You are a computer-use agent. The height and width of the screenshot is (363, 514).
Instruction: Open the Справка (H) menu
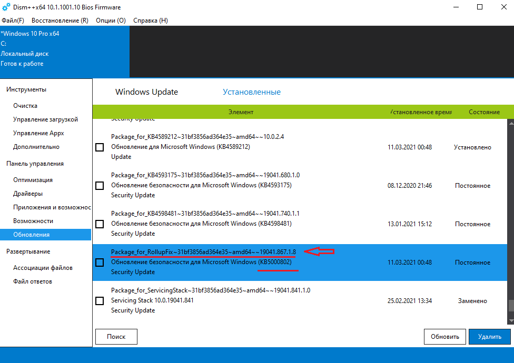pyautogui.click(x=151, y=21)
